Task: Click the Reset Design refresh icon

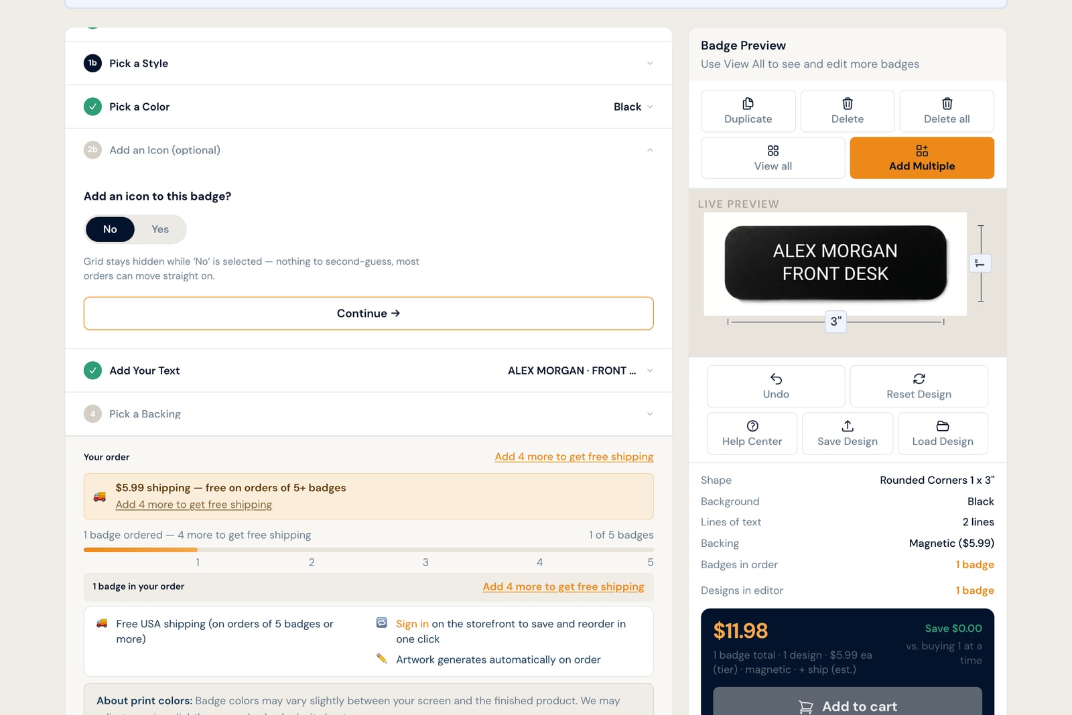Action: [x=919, y=379]
